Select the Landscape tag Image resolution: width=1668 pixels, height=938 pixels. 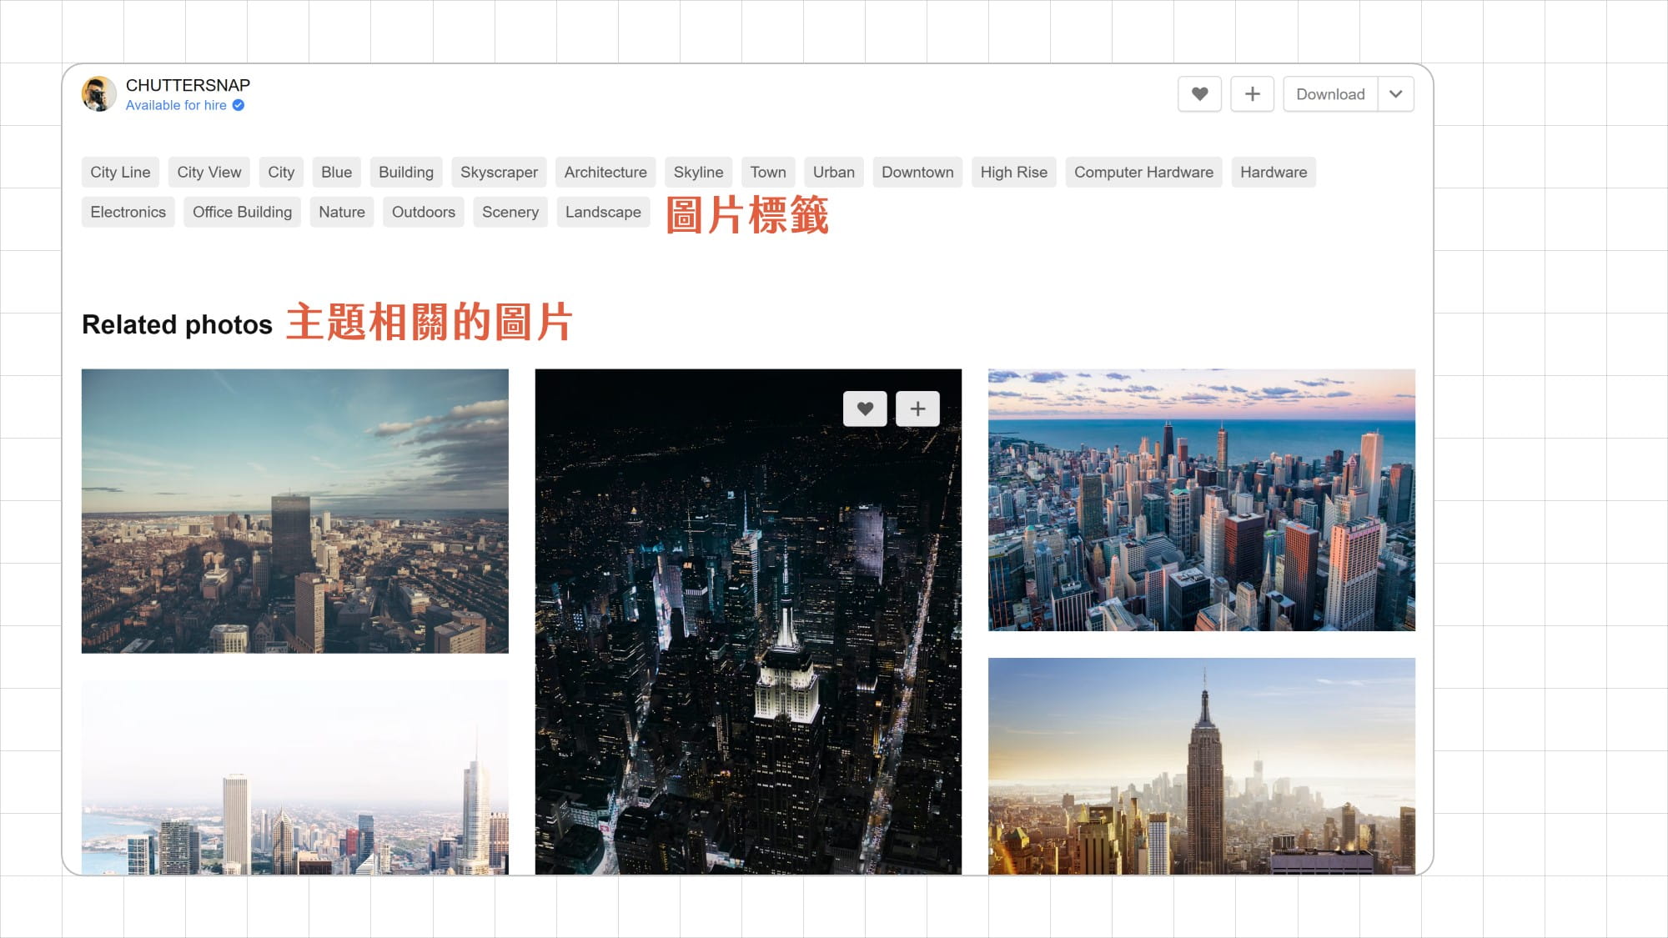click(x=603, y=212)
